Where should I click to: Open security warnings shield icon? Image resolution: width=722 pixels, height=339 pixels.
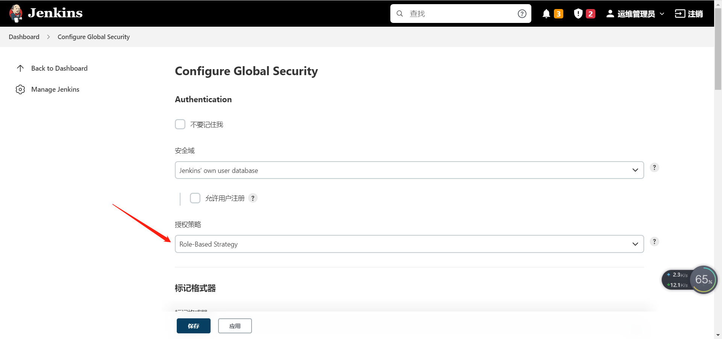578,14
